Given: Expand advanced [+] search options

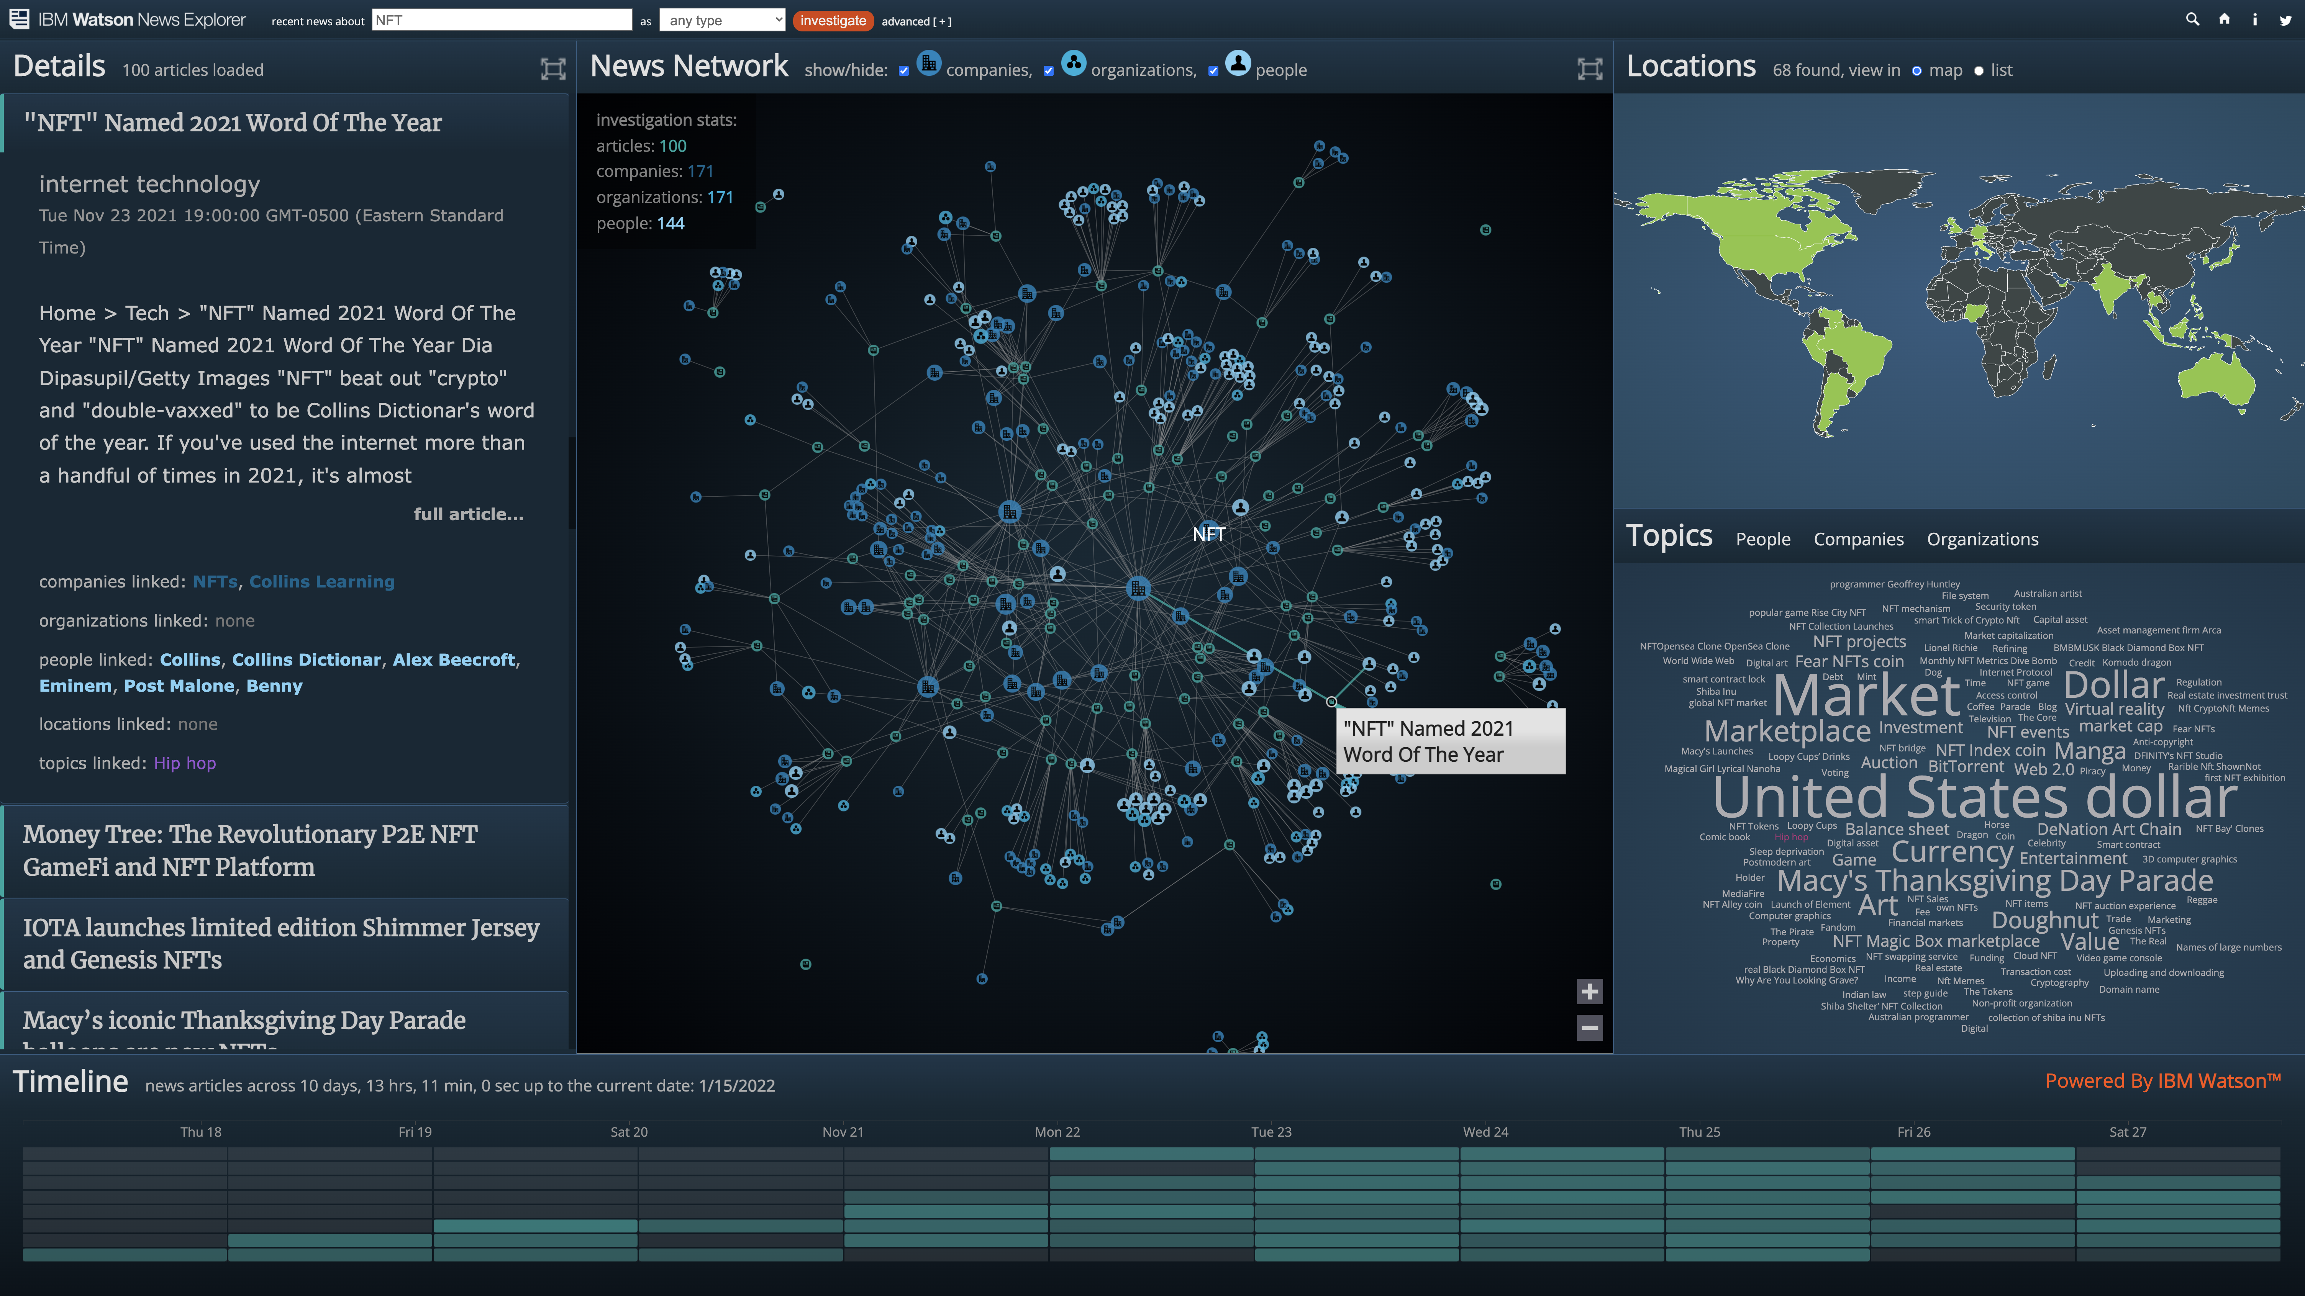Looking at the screenshot, I should (x=916, y=21).
